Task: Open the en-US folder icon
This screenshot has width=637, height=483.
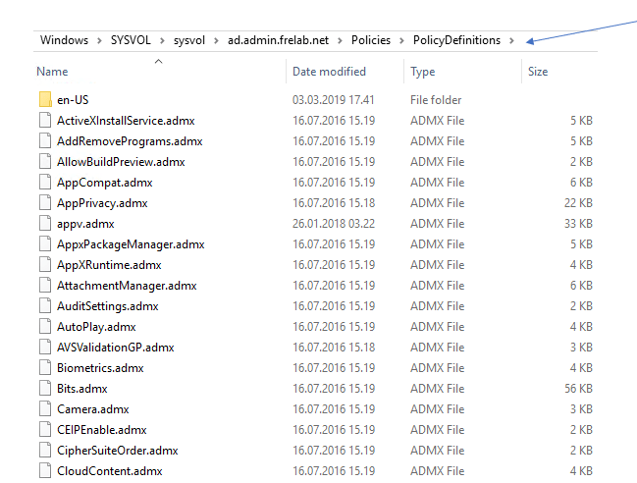Action: [44, 100]
